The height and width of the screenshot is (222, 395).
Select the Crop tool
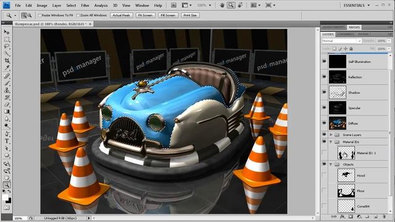pos(7,60)
